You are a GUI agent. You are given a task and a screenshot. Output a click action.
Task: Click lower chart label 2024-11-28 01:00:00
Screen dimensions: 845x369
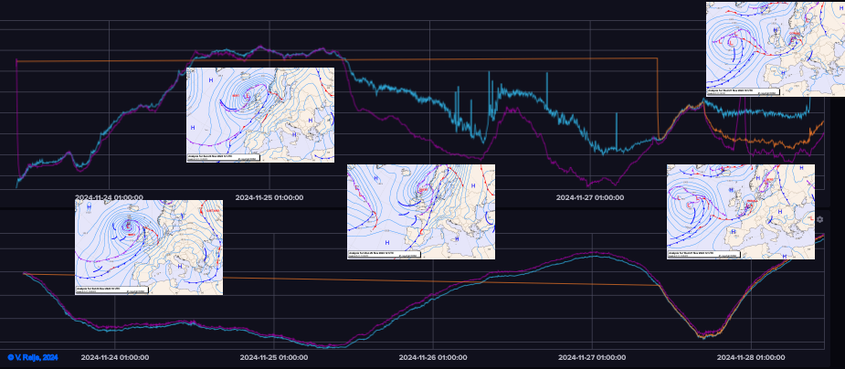coord(751,358)
